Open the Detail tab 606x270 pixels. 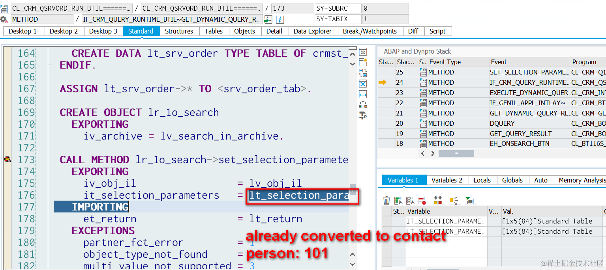point(274,31)
